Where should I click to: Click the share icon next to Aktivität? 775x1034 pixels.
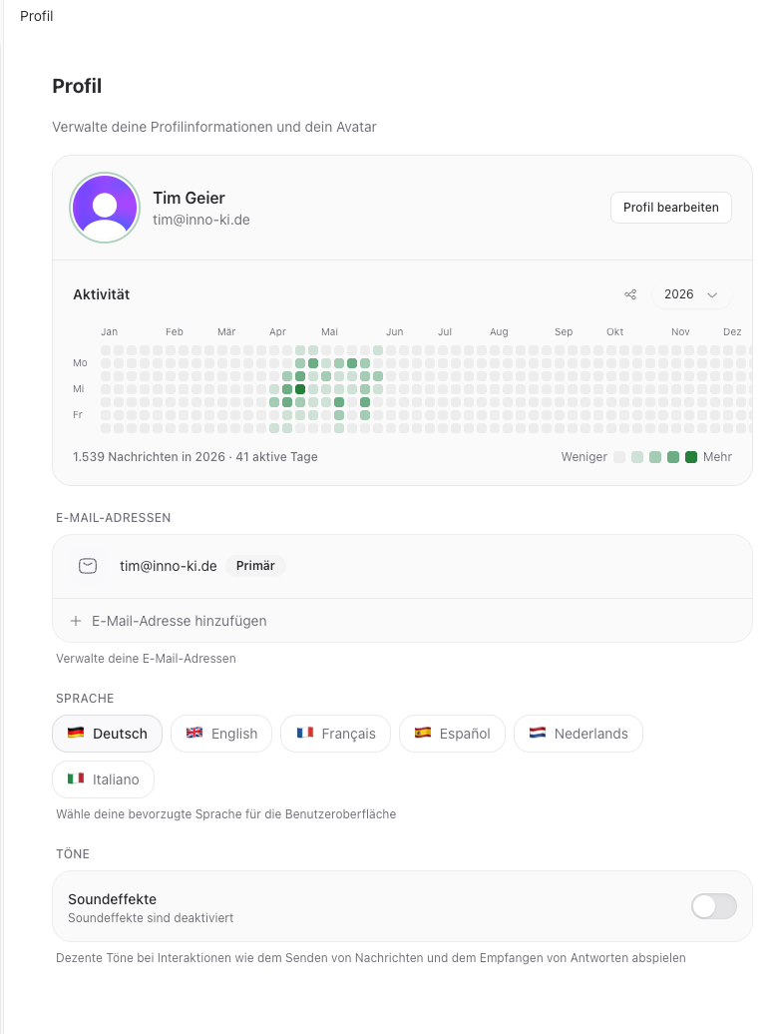pos(630,294)
